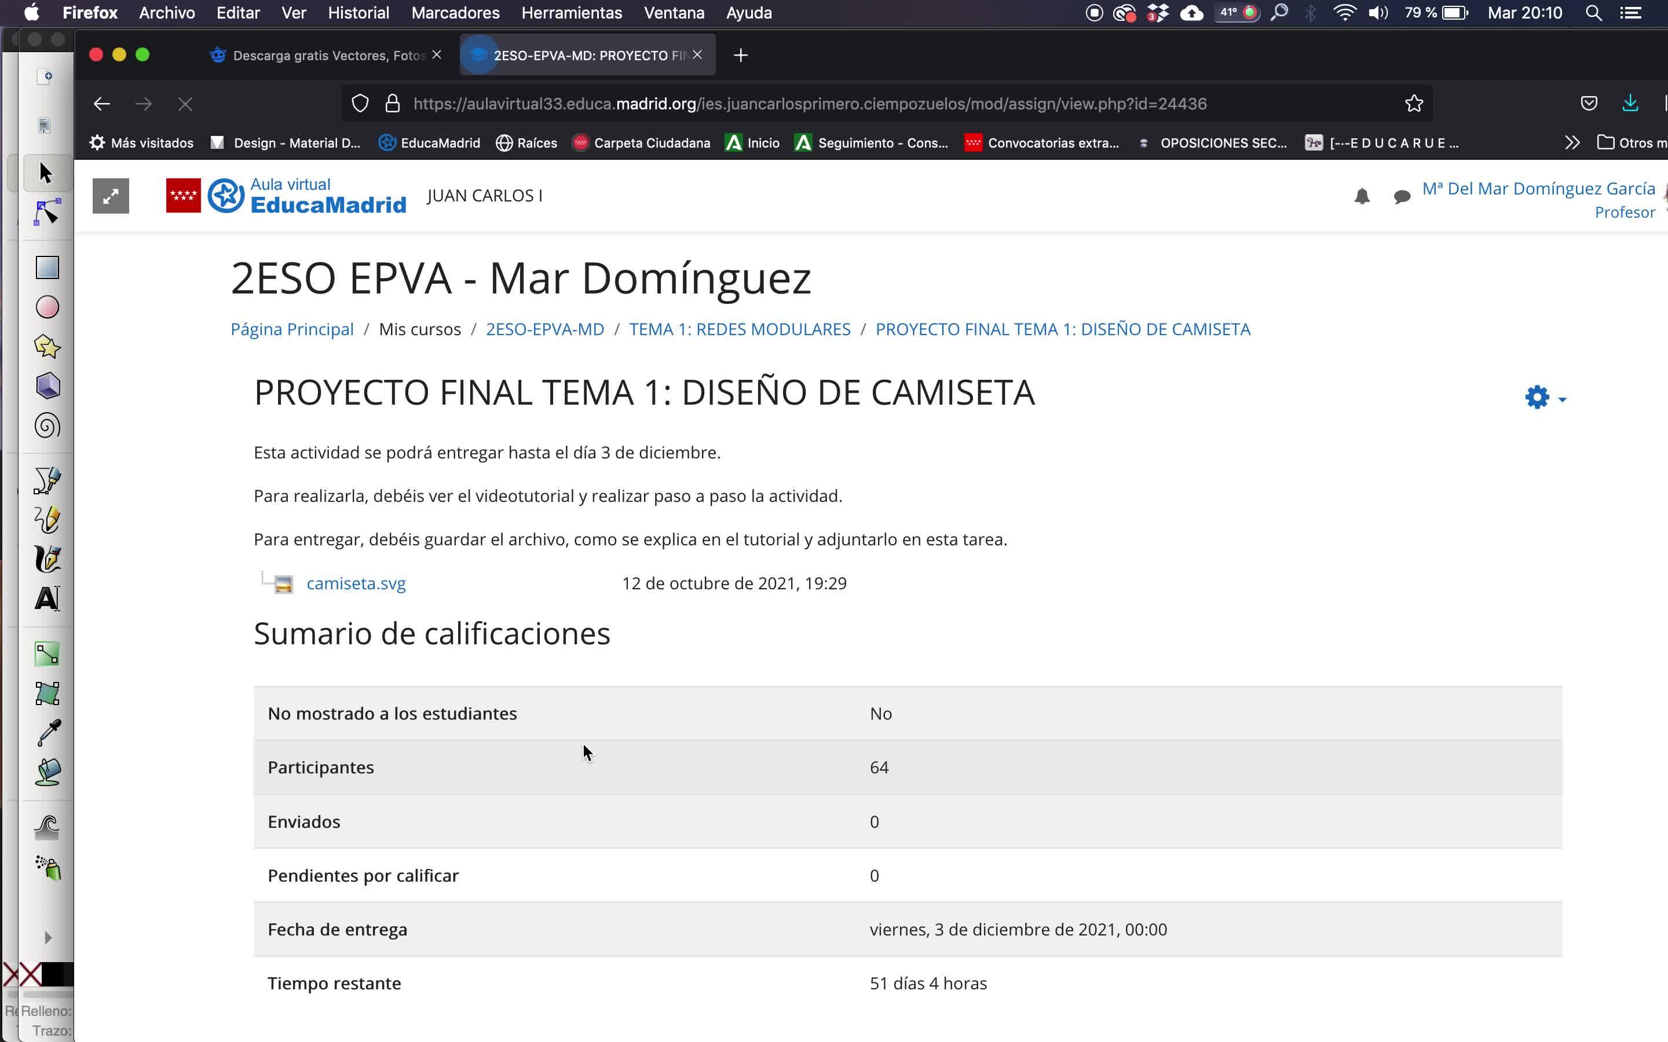Click the black color swatch in palette
Viewport: 1668px width, 1042px height.
tap(57, 974)
